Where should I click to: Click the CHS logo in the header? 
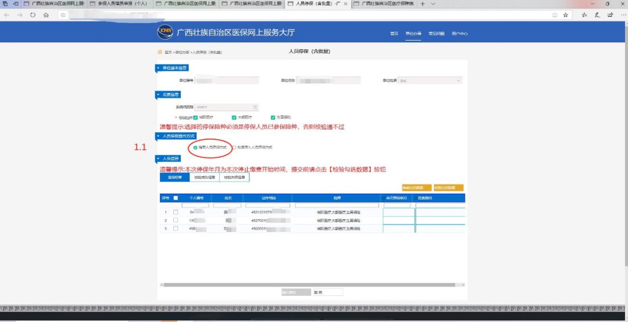[165, 32]
